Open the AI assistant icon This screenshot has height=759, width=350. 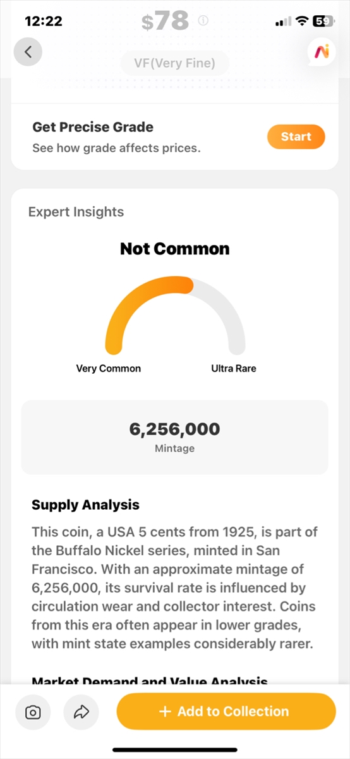tap(321, 52)
